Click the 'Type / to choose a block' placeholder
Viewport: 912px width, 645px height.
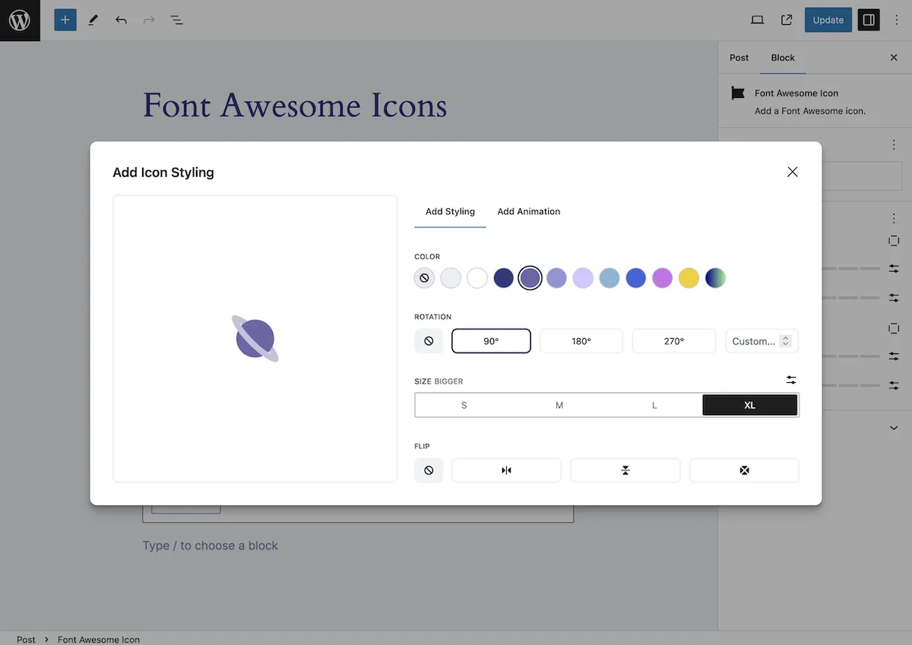point(211,545)
